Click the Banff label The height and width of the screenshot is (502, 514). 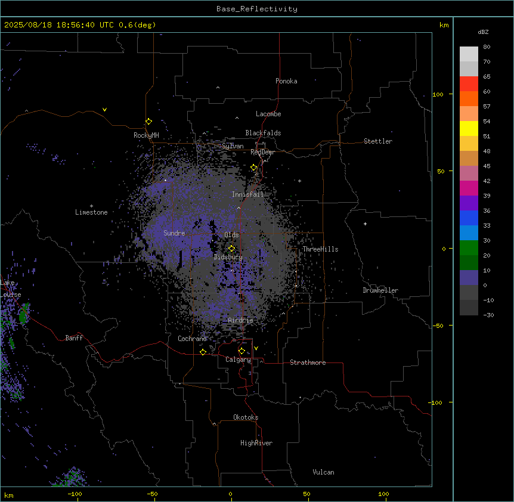point(74,338)
